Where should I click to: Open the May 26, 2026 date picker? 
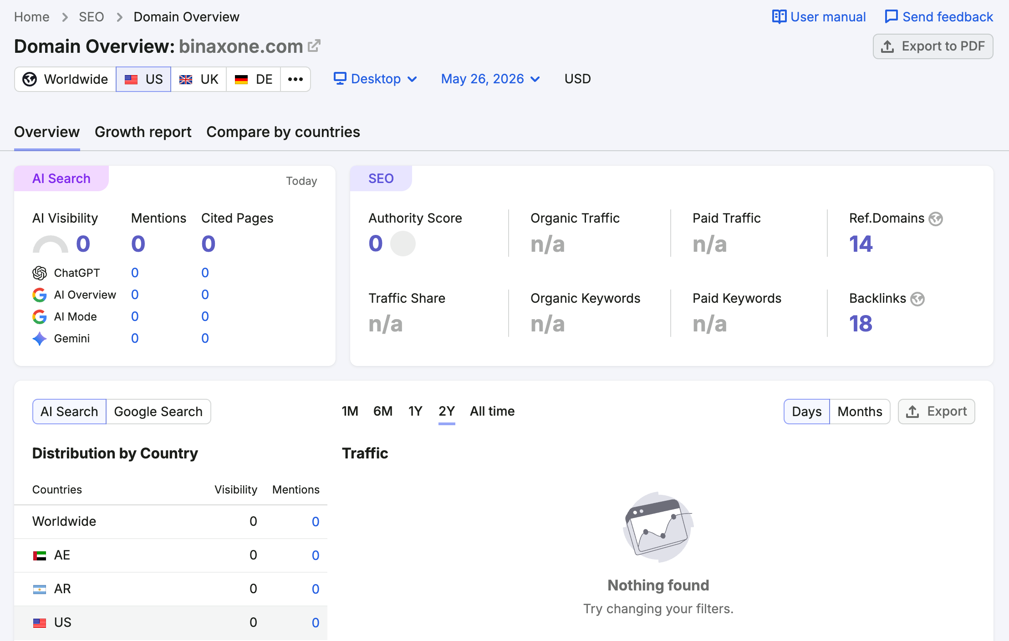[x=491, y=79]
